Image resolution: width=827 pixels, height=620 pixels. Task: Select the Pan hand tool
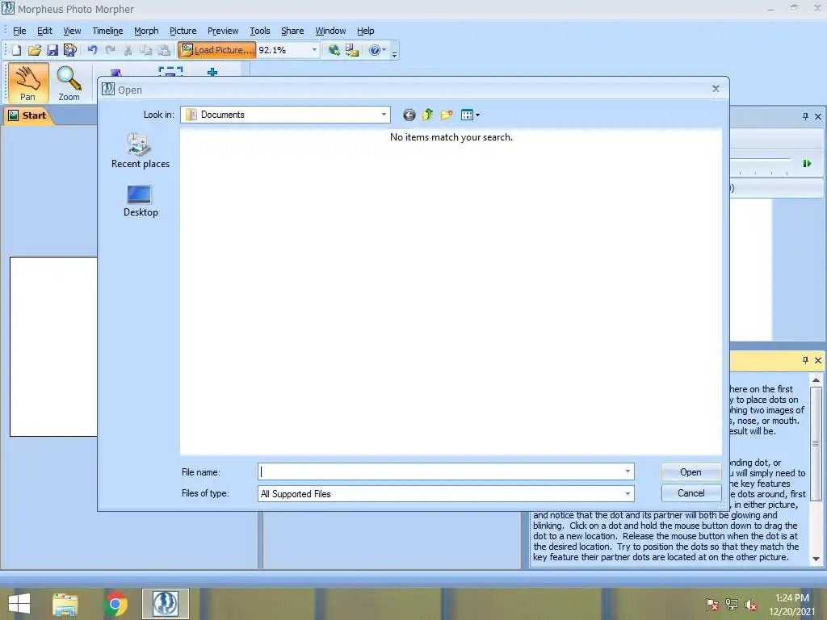[28, 83]
